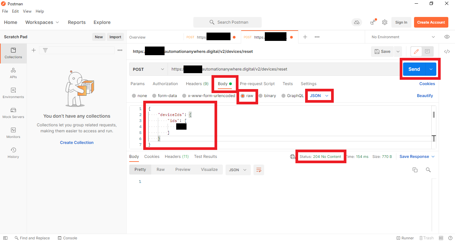Open the settings gear icon
This screenshot has width=455, height=242.
pos(385,22)
